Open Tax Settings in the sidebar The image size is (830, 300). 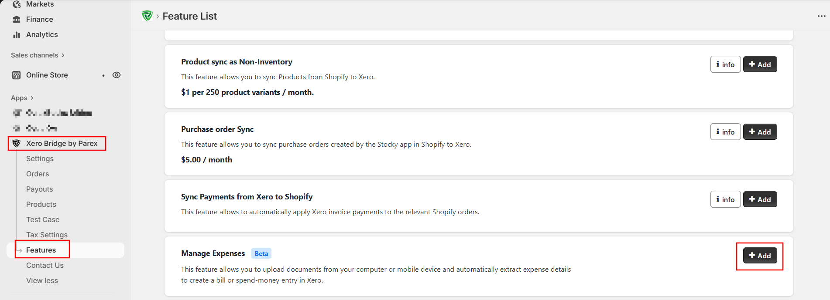(47, 235)
